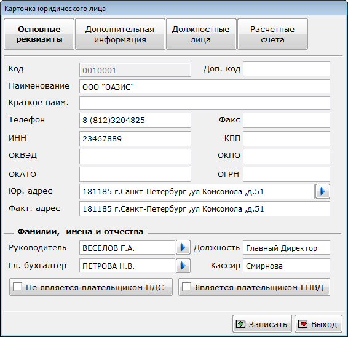The image size is (348, 337).
Task: Switch to Должностные лица tab
Action: (x=201, y=34)
